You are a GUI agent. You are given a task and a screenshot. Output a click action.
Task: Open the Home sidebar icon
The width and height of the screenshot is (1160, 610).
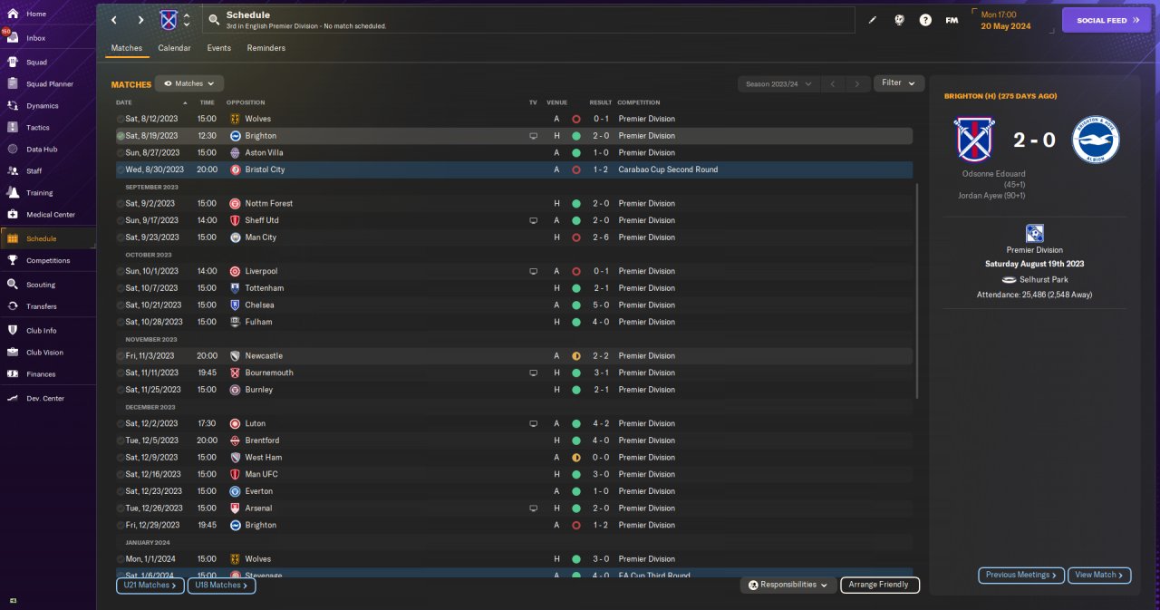[x=13, y=14]
